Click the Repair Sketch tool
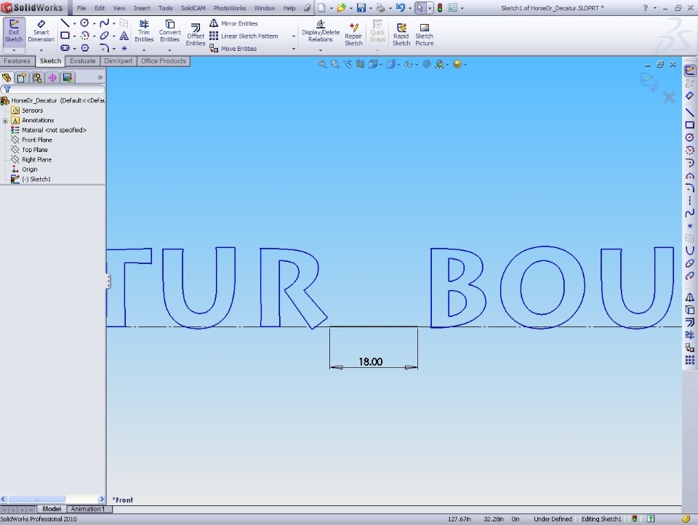 (353, 35)
